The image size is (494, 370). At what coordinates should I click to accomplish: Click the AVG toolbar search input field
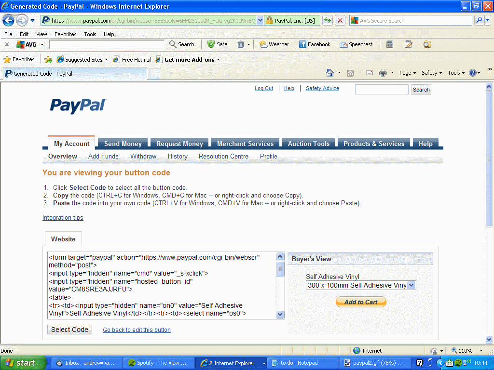point(107,44)
